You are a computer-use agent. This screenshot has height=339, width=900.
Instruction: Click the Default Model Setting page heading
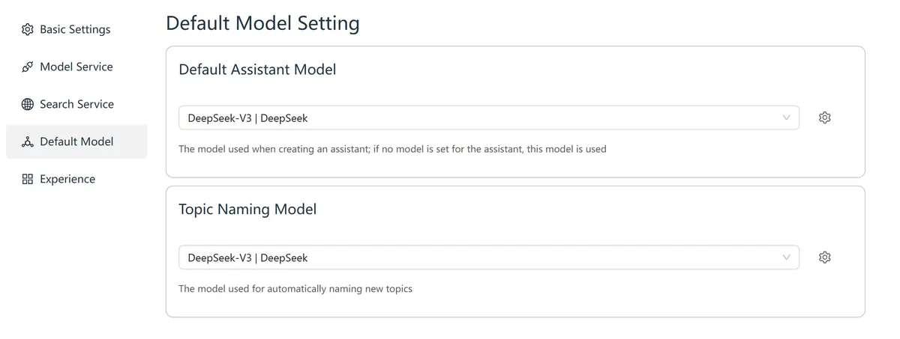coord(262,23)
